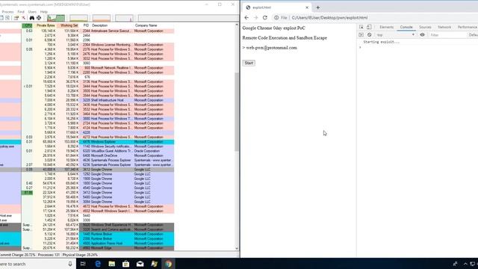Sort by the Private Bytes column header

(45, 25)
